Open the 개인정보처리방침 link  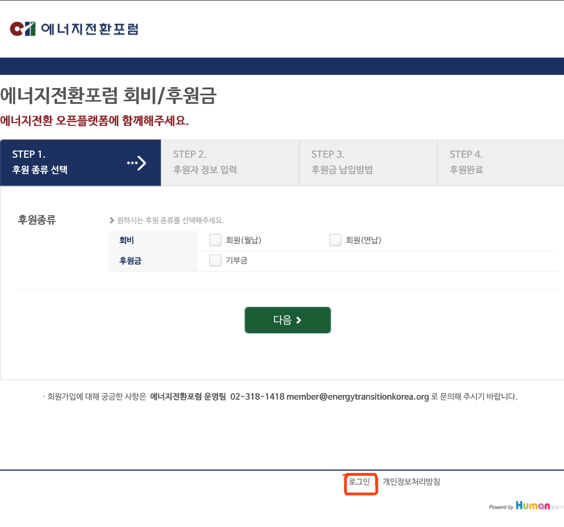[411, 482]
